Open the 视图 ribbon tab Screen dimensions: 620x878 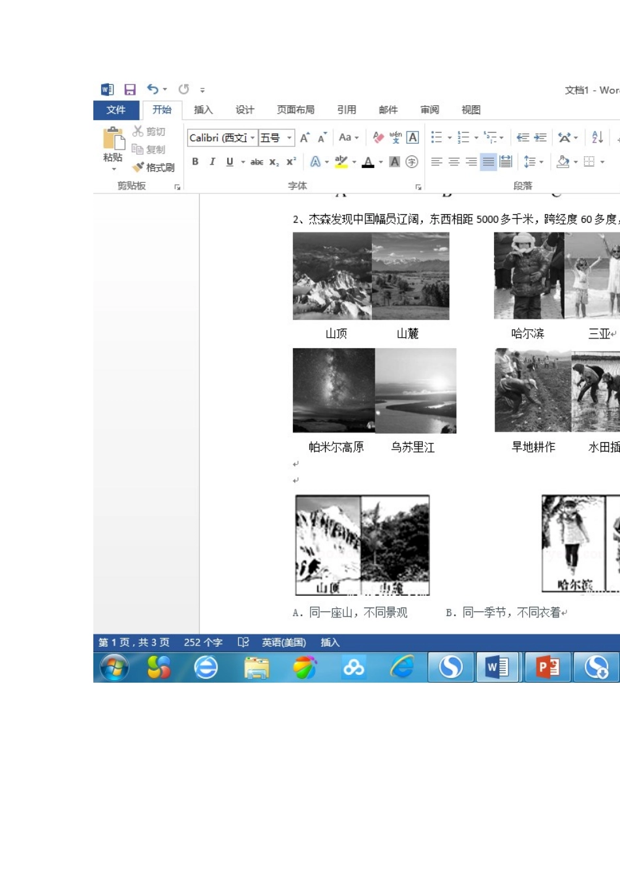point(471,110)
